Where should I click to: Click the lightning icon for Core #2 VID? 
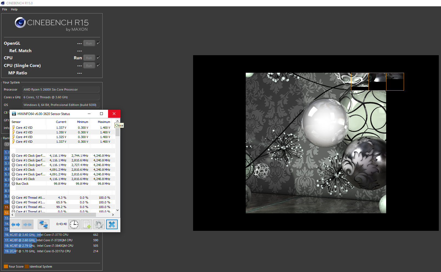(13, 128)
